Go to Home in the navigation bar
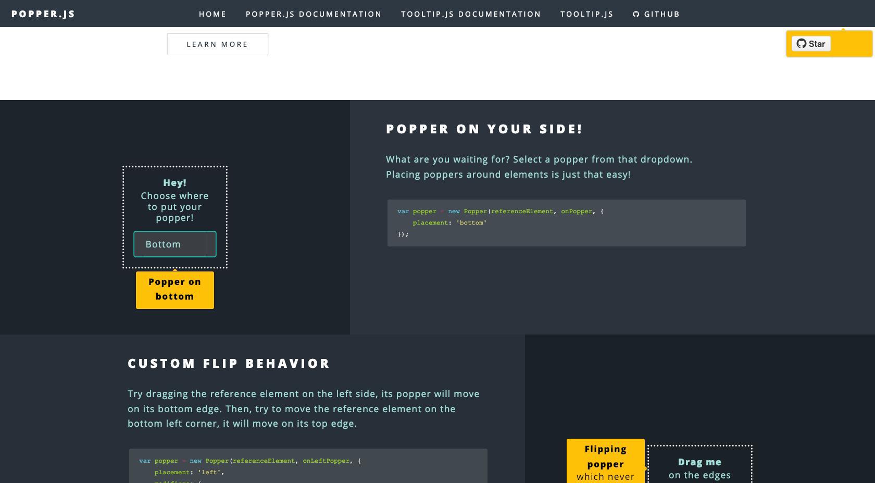This screenshot has height=483, width=875. (213, 14)
